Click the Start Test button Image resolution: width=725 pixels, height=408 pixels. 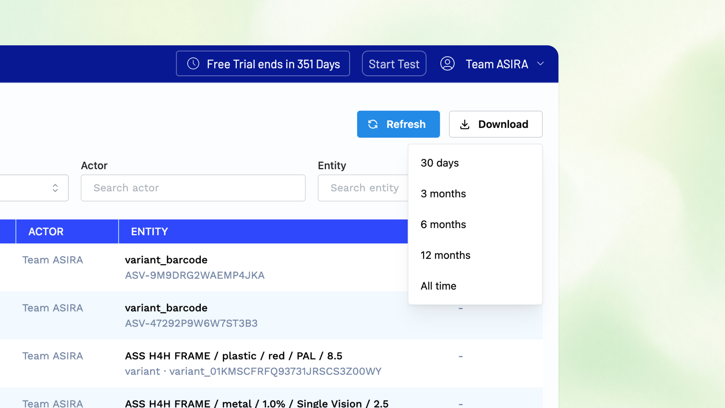[x=394, y=63]
